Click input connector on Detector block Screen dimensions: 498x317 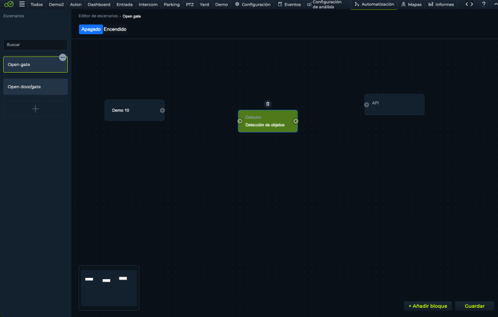(240, 121)
